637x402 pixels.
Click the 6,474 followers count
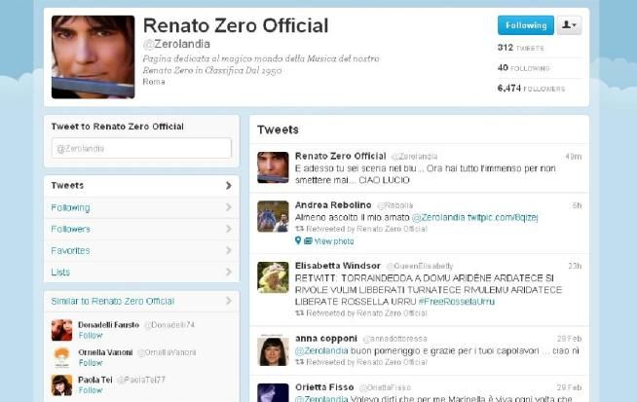[532, 89]
